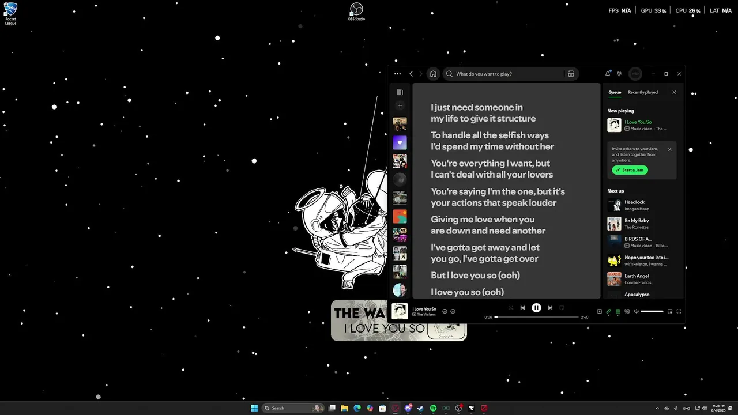Add current song to playlist with plus icon
The image size is (738, 415).
pyautogui.click(x=453, y=311)
